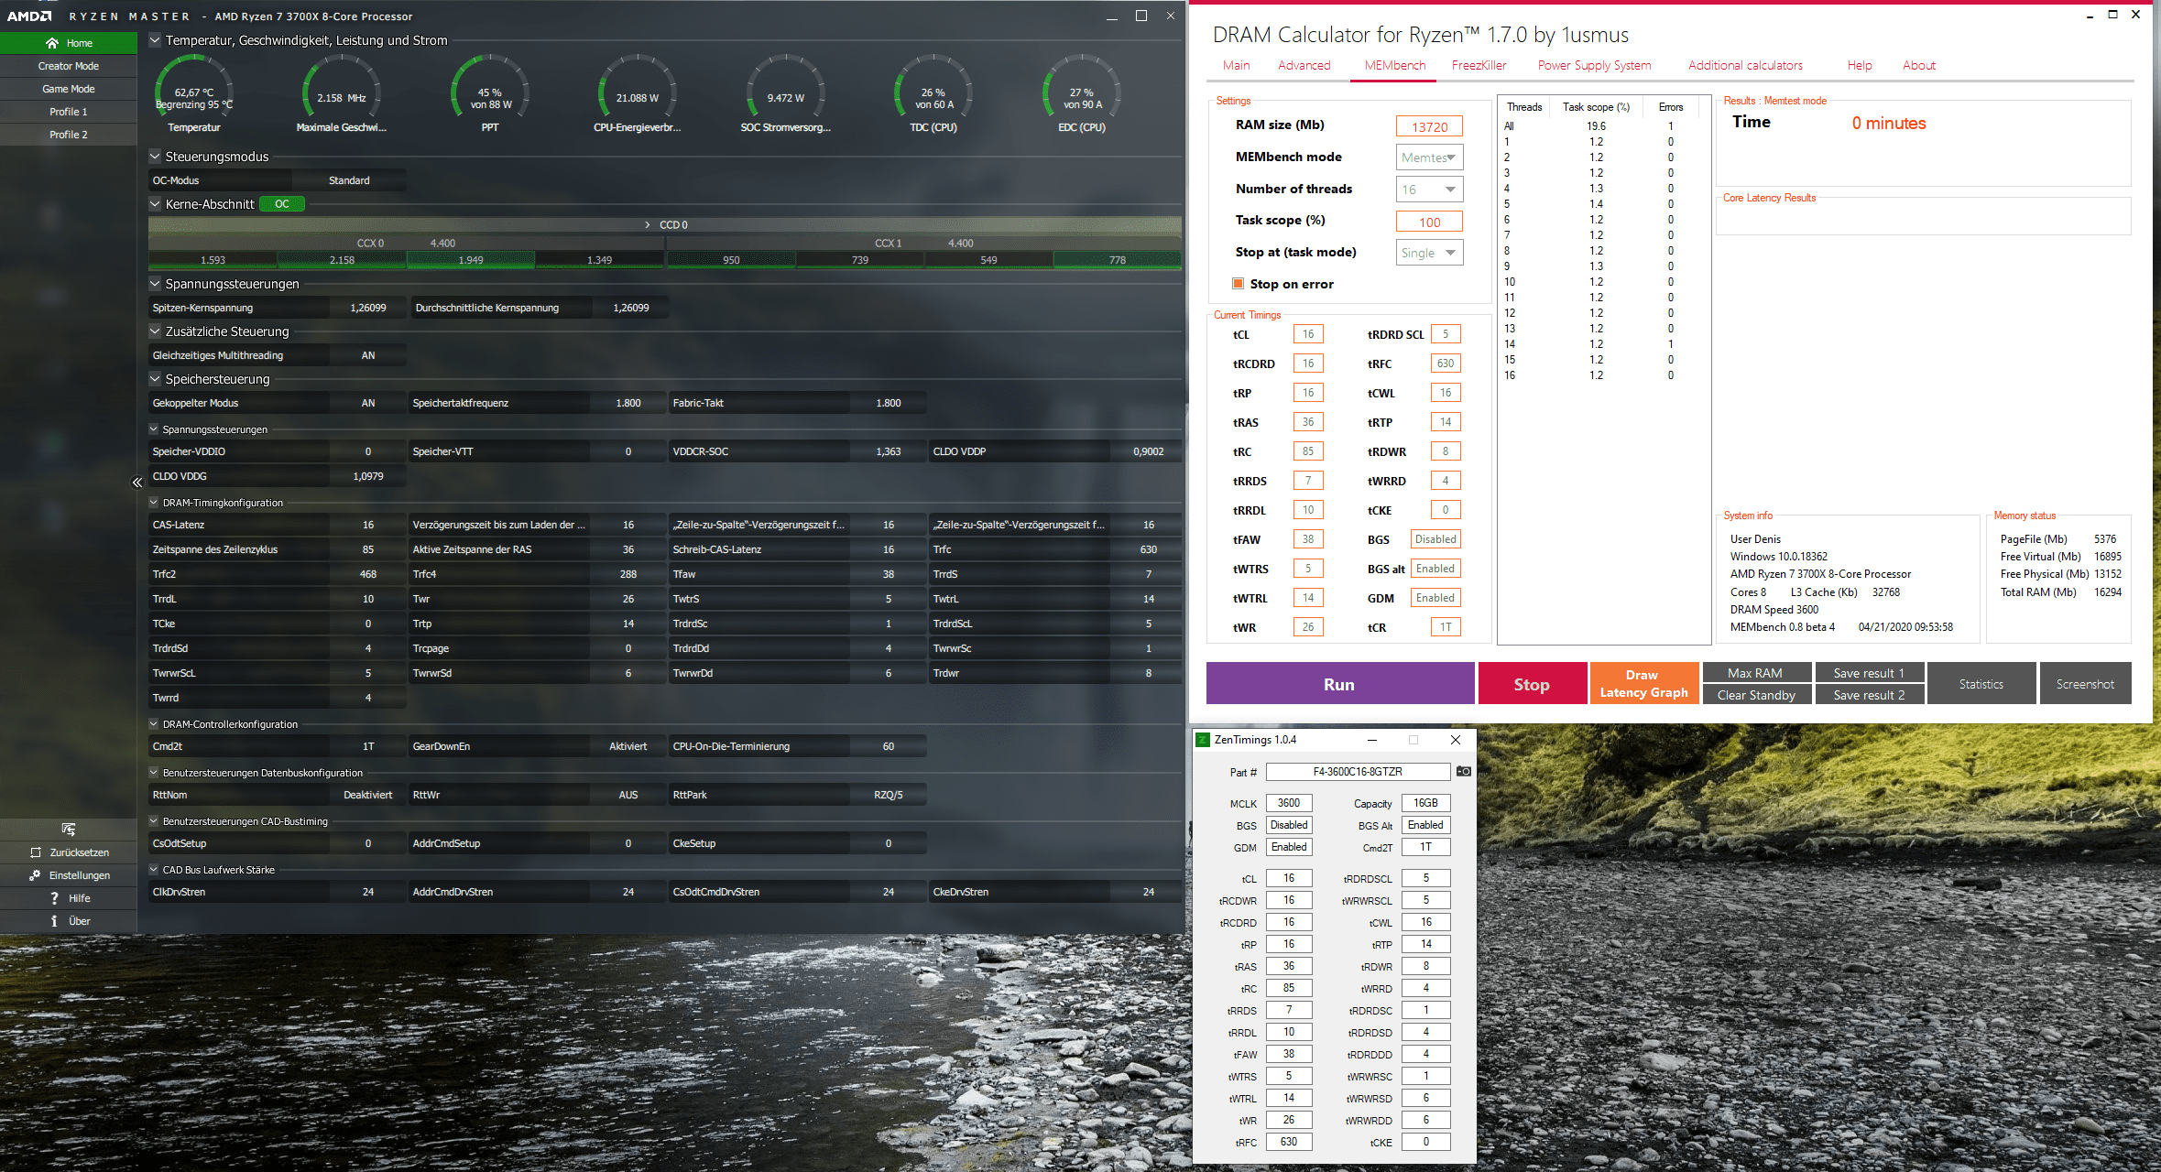Select Creator Mode in Ryzen Master sidebar
The width and height of the screenshot is (2161, 1172).
coord(69,66)
